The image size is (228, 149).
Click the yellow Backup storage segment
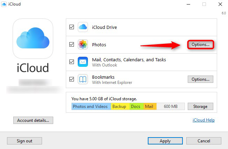120,107
